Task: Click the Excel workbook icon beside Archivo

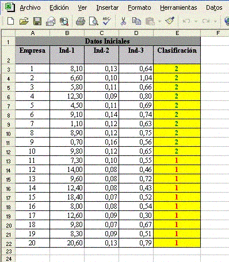Action: (9, 7)
